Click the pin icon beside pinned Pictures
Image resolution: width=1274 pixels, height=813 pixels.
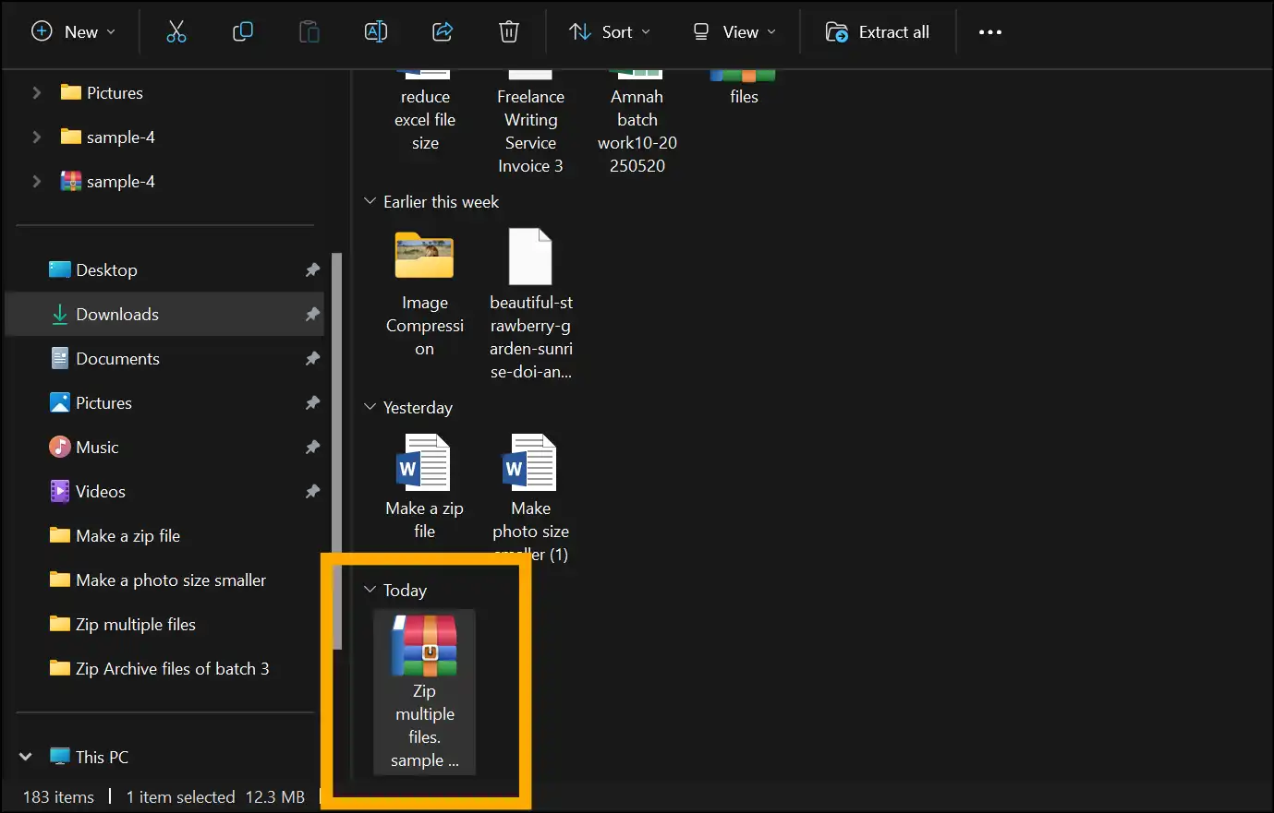pyautogui.click(x=312, y=402)
